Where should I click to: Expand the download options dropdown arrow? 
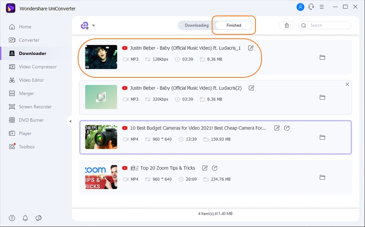click(x=94, y=25)
